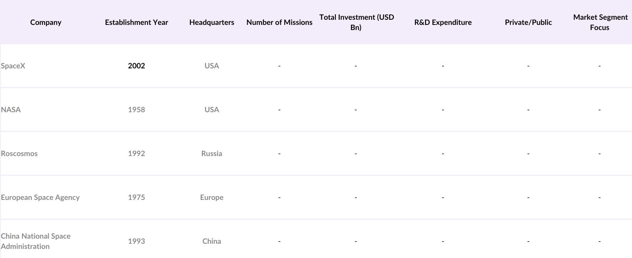Open the SpaceX company row
The width and height of the screenshot is (632, 258).
point(13,66)
